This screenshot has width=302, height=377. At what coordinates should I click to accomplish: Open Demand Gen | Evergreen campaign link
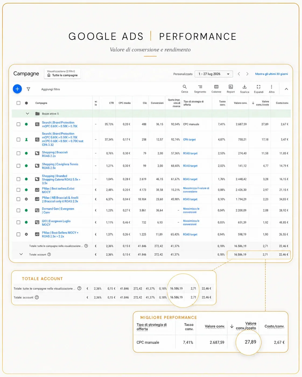pyautogui.click(x=58, y=211)
